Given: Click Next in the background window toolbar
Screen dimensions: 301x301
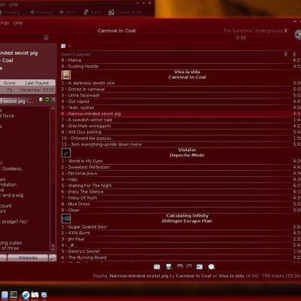Looking at the screenshot, I should click(x=68, y=12).
